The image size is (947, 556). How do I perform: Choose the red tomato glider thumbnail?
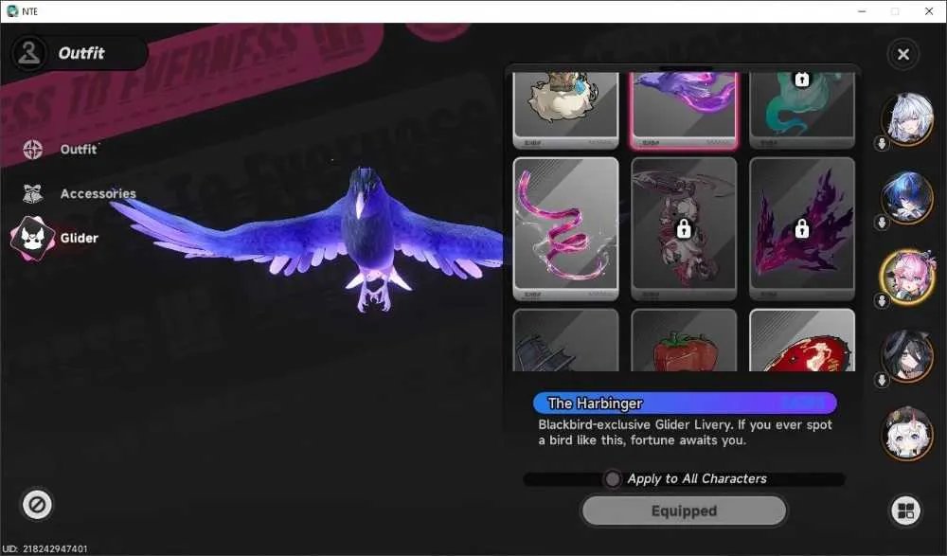click(x=684, y=340)
